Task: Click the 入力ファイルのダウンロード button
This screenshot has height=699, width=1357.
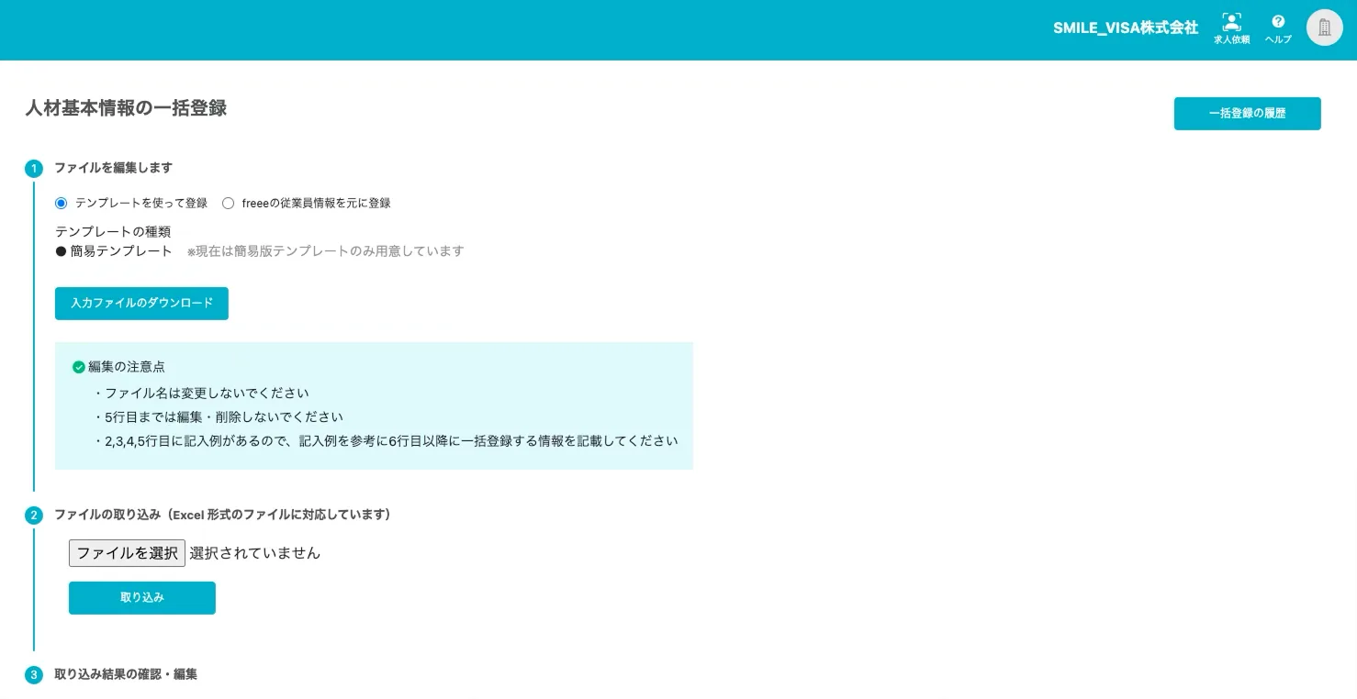Action: 141,304
